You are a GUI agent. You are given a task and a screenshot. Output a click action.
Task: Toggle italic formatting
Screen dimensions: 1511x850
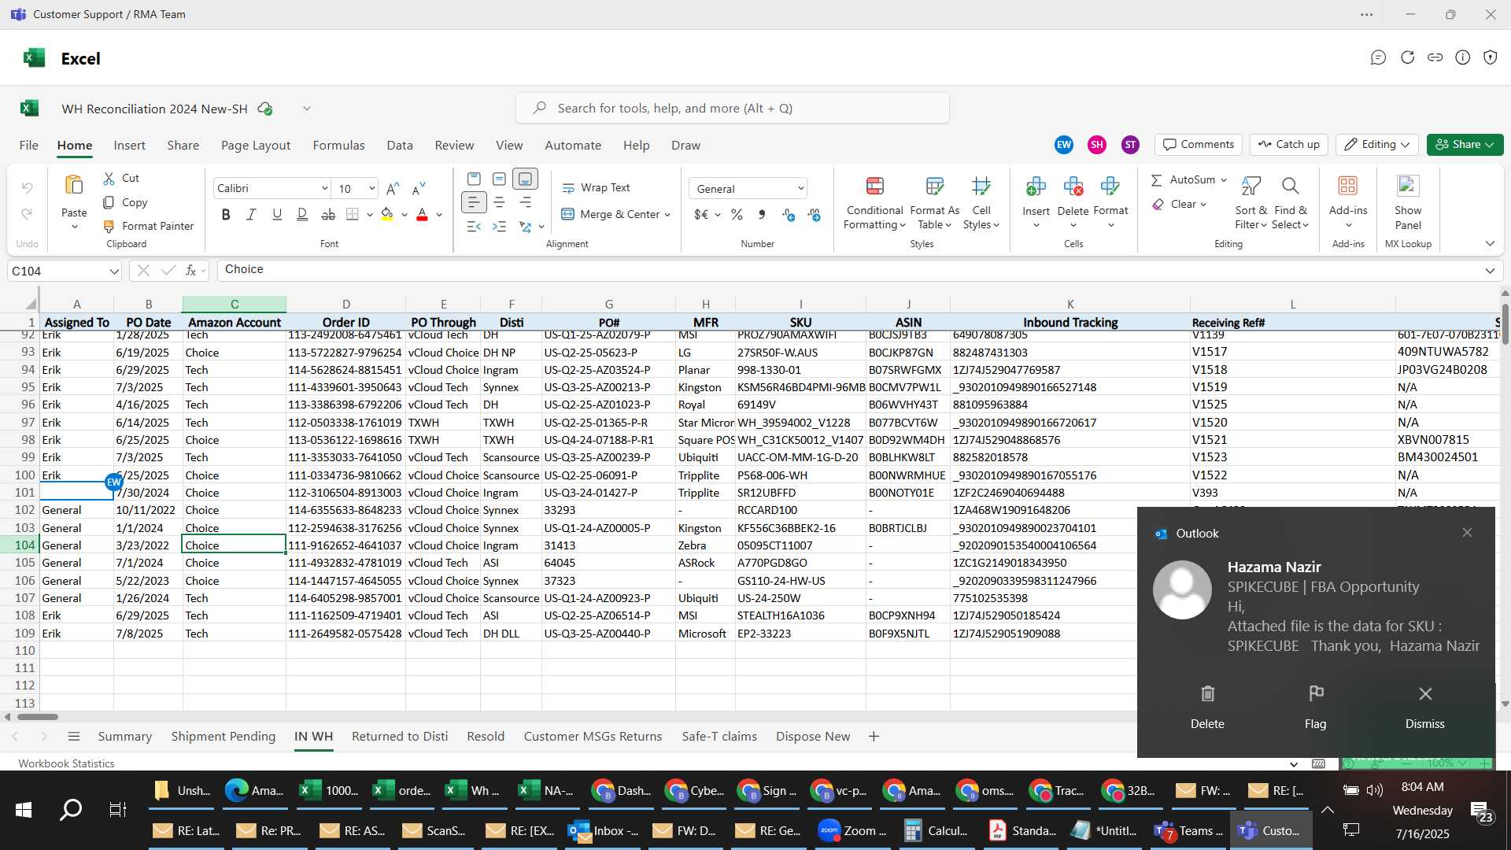(x=251, y=214)
